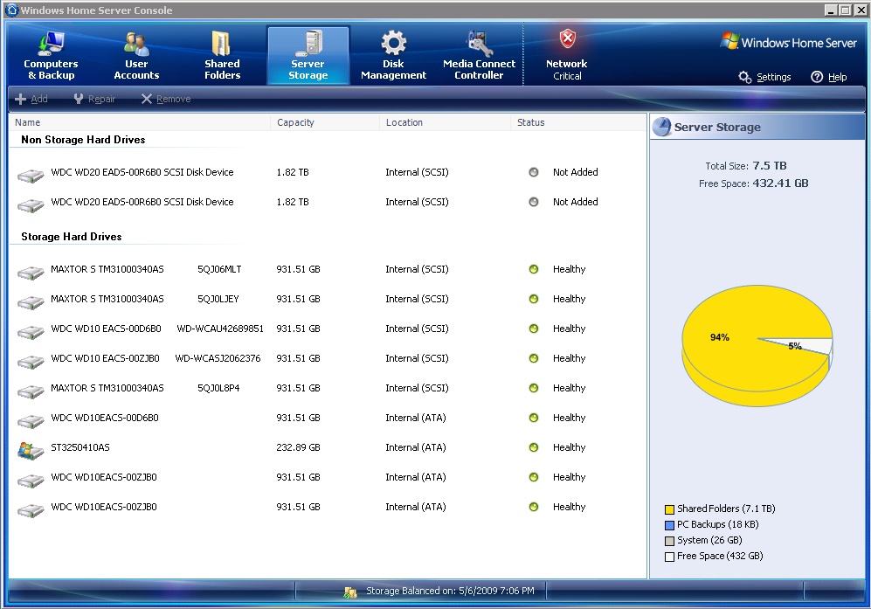This screenshot has height=609, width=871.
Task: Click the Add toolbar button
Action: click(31, 99)
